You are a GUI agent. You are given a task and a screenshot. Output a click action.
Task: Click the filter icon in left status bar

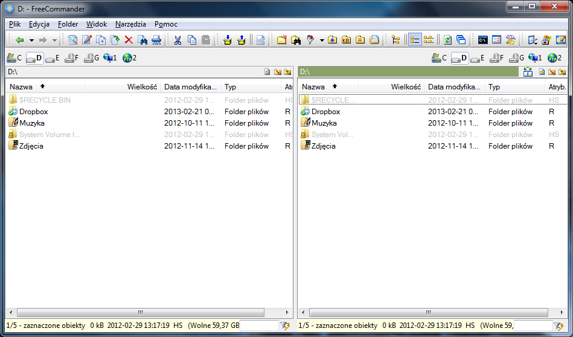coord(285,326)
